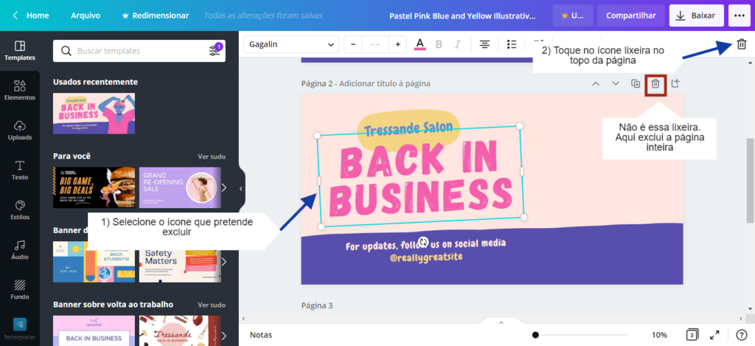The width and height of the screenshot is (755, 346).
Task: Open the Big Game Big Deals template
Action: coord(94,187)
